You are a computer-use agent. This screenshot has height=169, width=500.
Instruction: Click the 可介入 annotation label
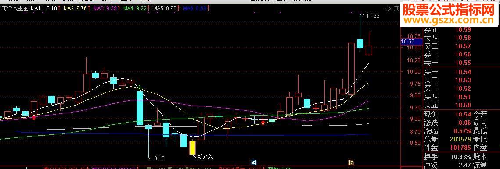coord(205,157)
